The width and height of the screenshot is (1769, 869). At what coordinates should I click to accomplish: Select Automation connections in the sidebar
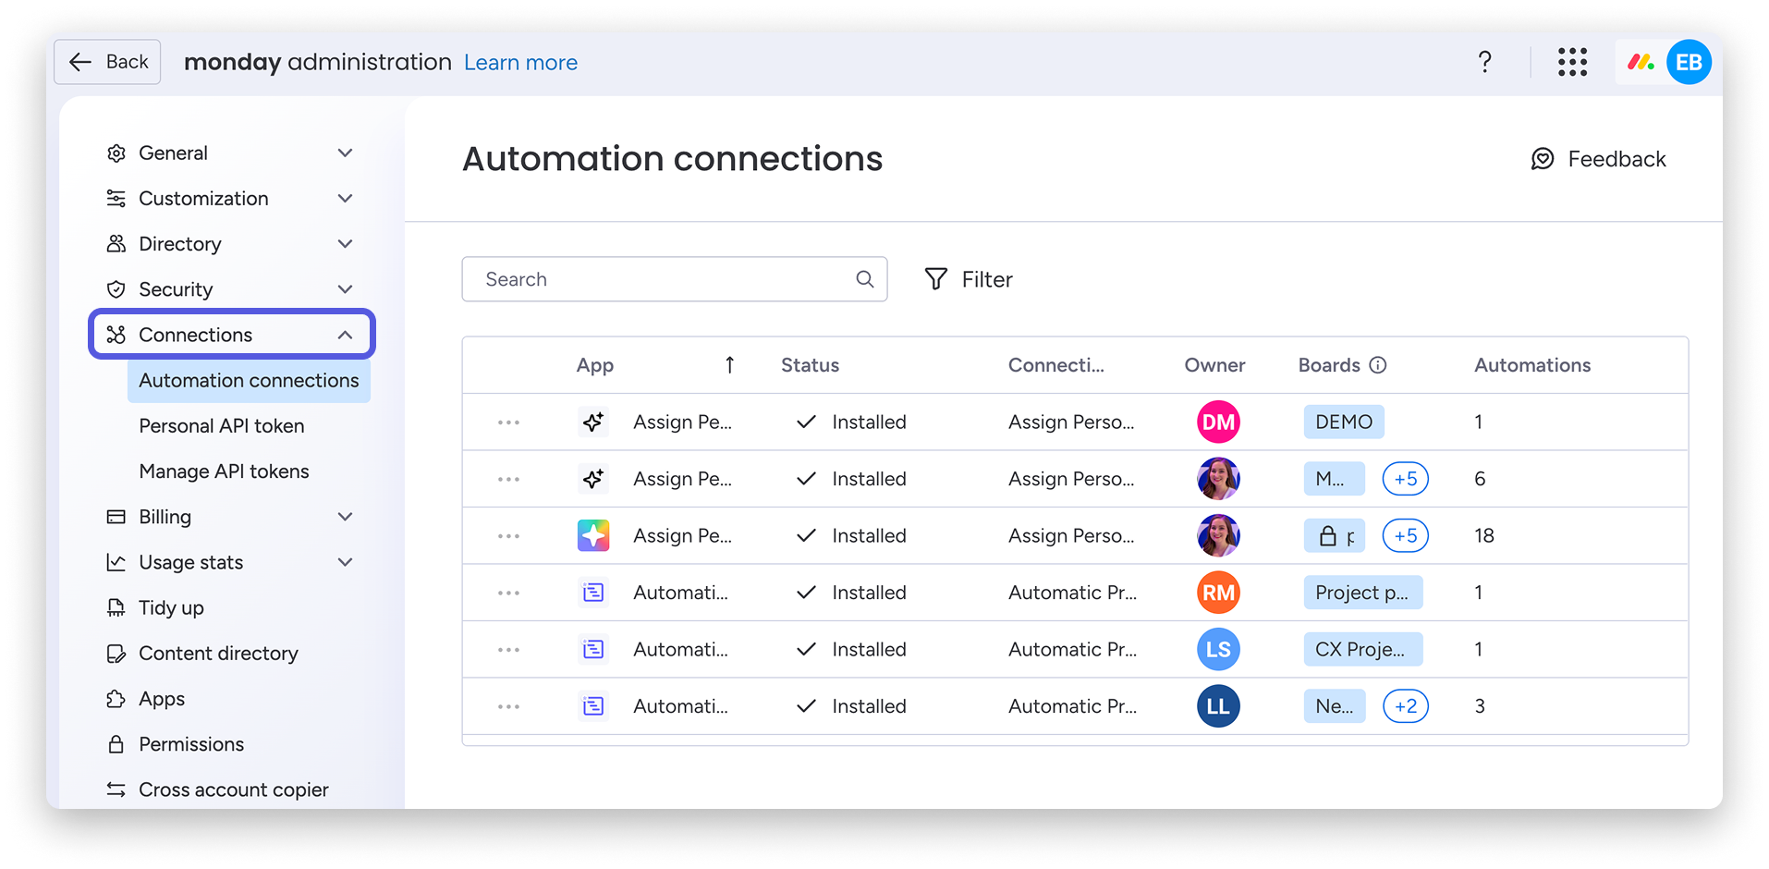coord(249,381)
